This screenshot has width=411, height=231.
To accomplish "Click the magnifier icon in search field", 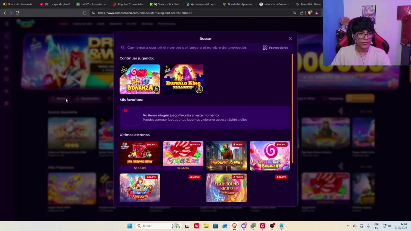I will [x=123, y=47].
